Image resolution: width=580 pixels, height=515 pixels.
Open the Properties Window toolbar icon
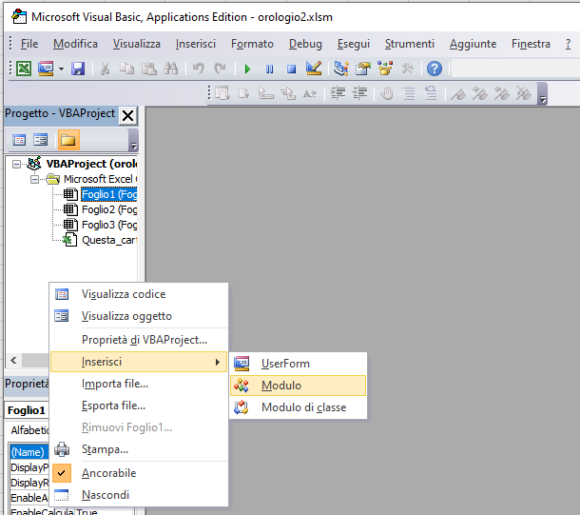[363, 69]
